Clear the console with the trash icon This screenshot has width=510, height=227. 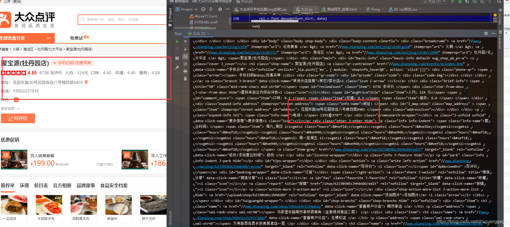click(185, 79)
